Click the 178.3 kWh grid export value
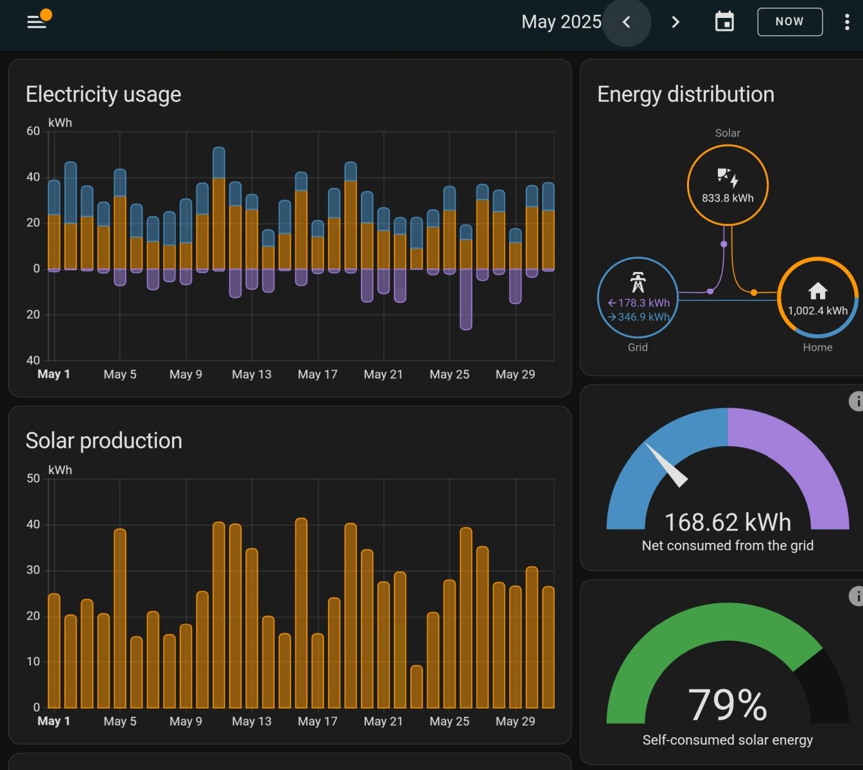This screenshot has height=770, width=863. click(x=643, y=303)
